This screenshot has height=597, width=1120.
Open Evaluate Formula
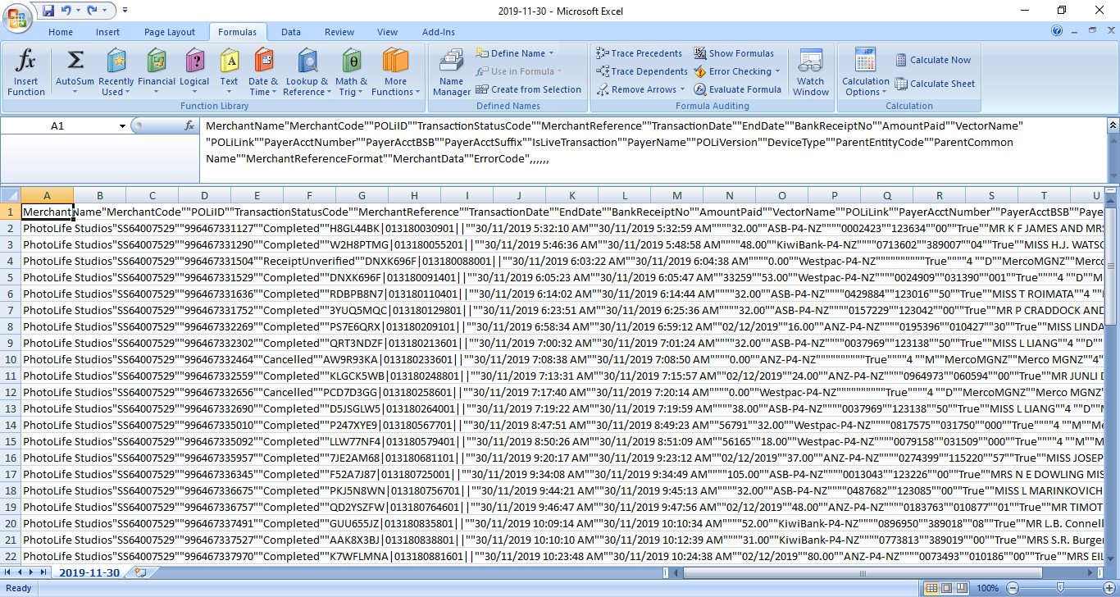click(737, 89)
